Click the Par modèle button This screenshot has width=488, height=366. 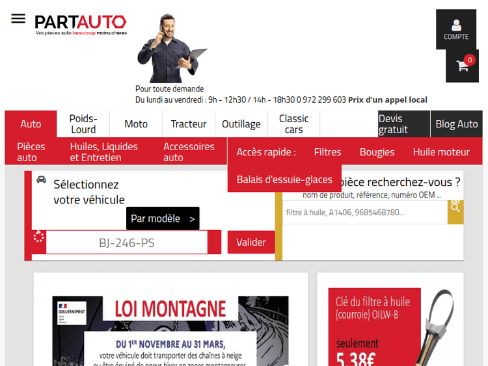(x=163, y=218)
